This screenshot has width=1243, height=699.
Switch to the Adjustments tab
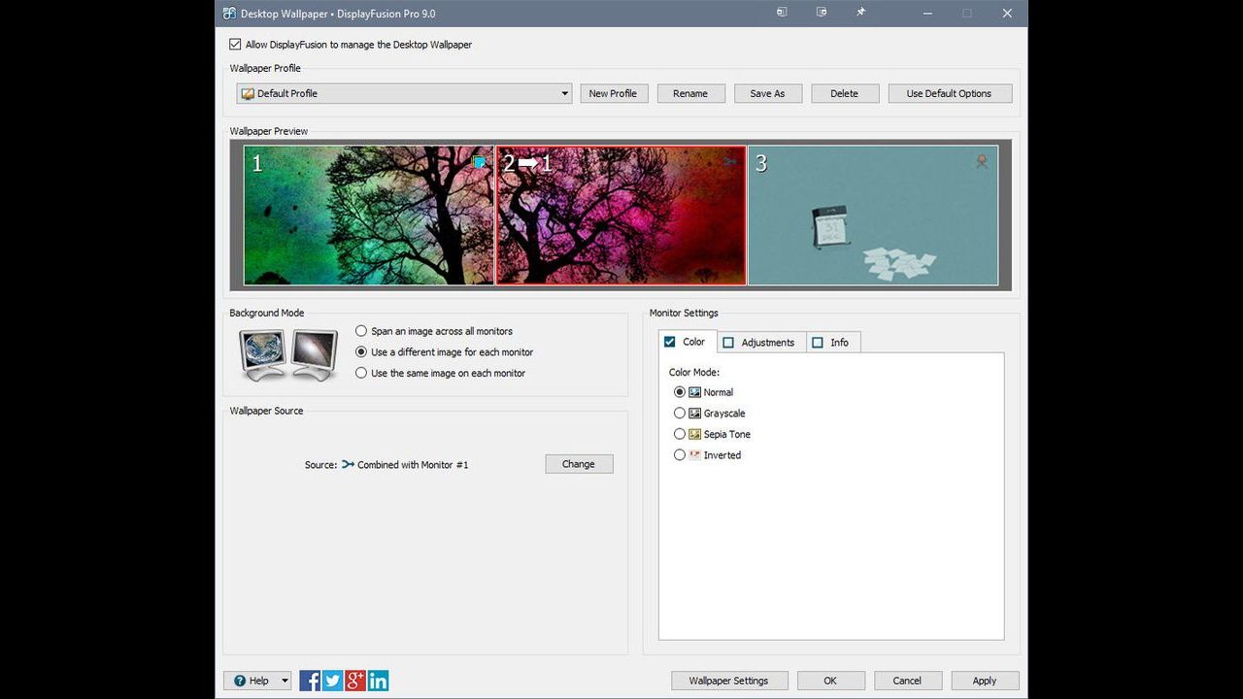pyautogui.click(x=761, y=343)
